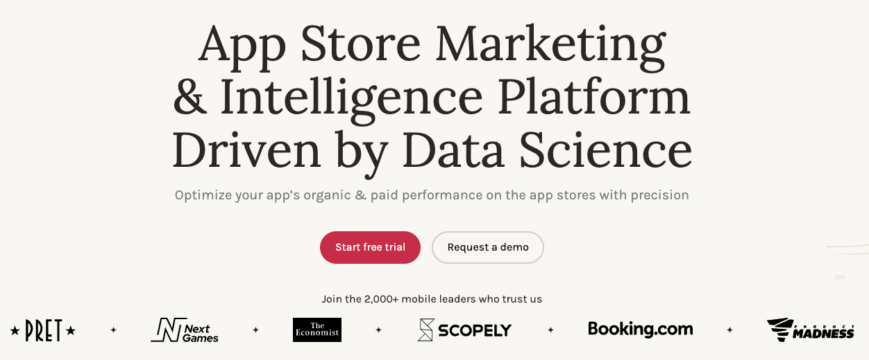Viewport: 869px width, 360px height.
Task: Click the Booking.com logo
Action: point(640,329)
